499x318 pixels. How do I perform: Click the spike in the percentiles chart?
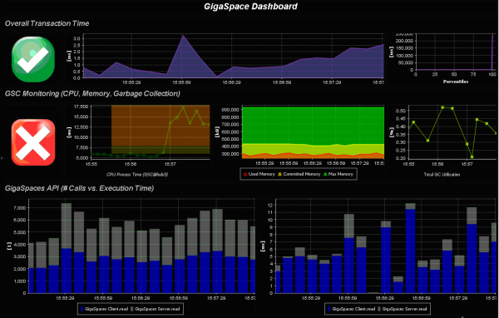(x=492, y=51)
